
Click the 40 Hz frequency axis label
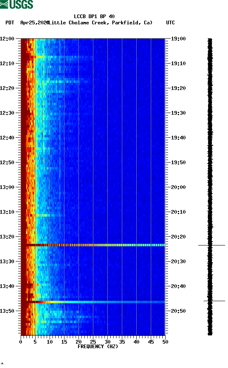click(x=137, y=342)
